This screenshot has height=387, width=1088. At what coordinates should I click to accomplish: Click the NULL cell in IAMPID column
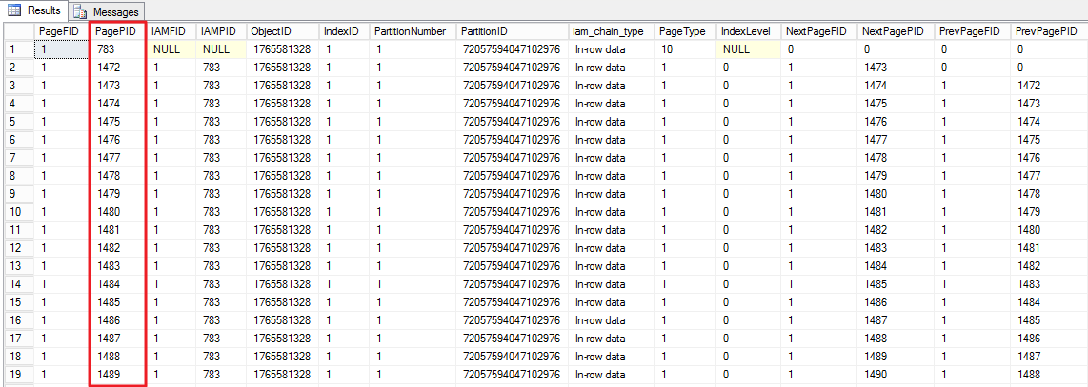pyautogui.click(x=222, y=49)
